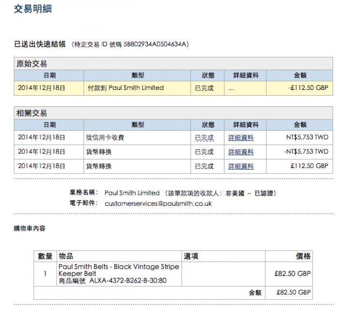Click 貨幣轉換 in the -NT$5,753 row
The image size is (348, 312).
coord(99,152)
